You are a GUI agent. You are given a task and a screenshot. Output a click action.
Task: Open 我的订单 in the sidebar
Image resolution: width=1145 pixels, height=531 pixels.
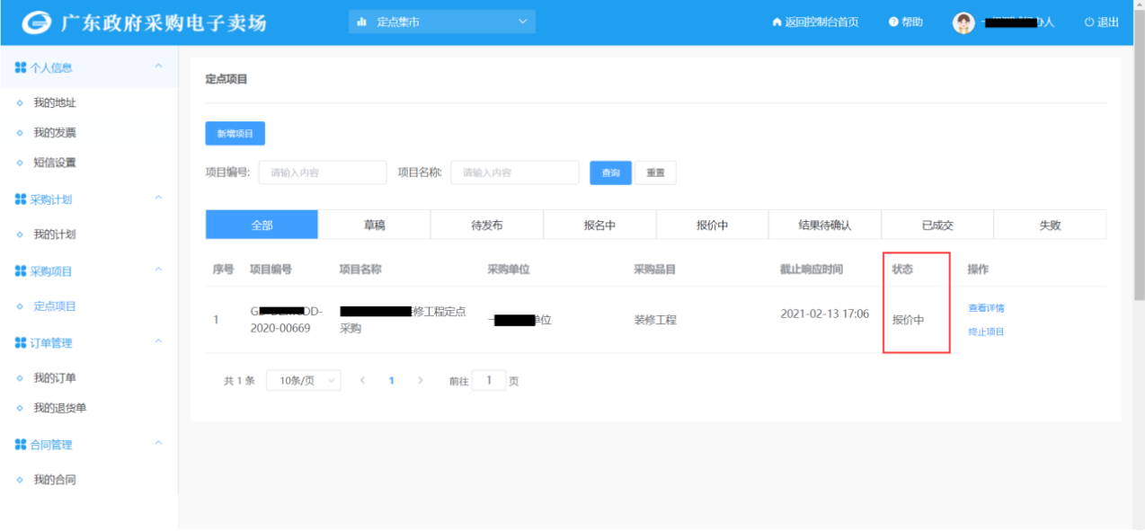coord(55,378)
